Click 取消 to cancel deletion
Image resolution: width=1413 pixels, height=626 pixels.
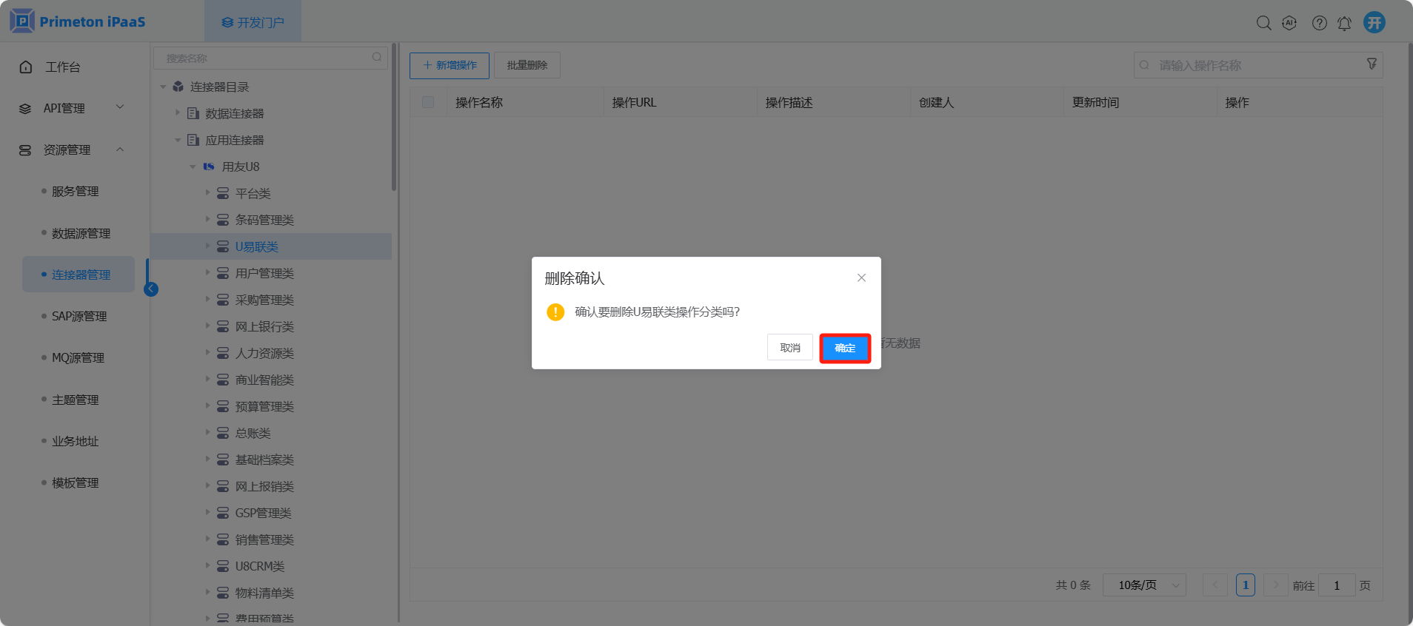[789, 348]
